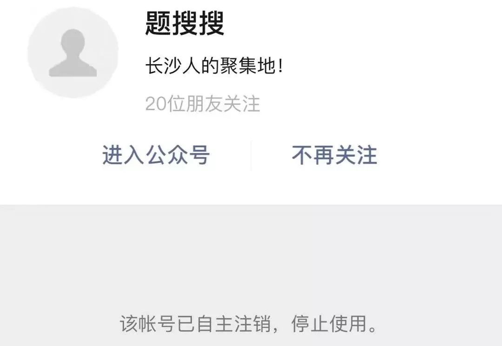Open the 题搜搜 profile picture
The width and height of the screenshot is (502, 346).
point(73,53)
